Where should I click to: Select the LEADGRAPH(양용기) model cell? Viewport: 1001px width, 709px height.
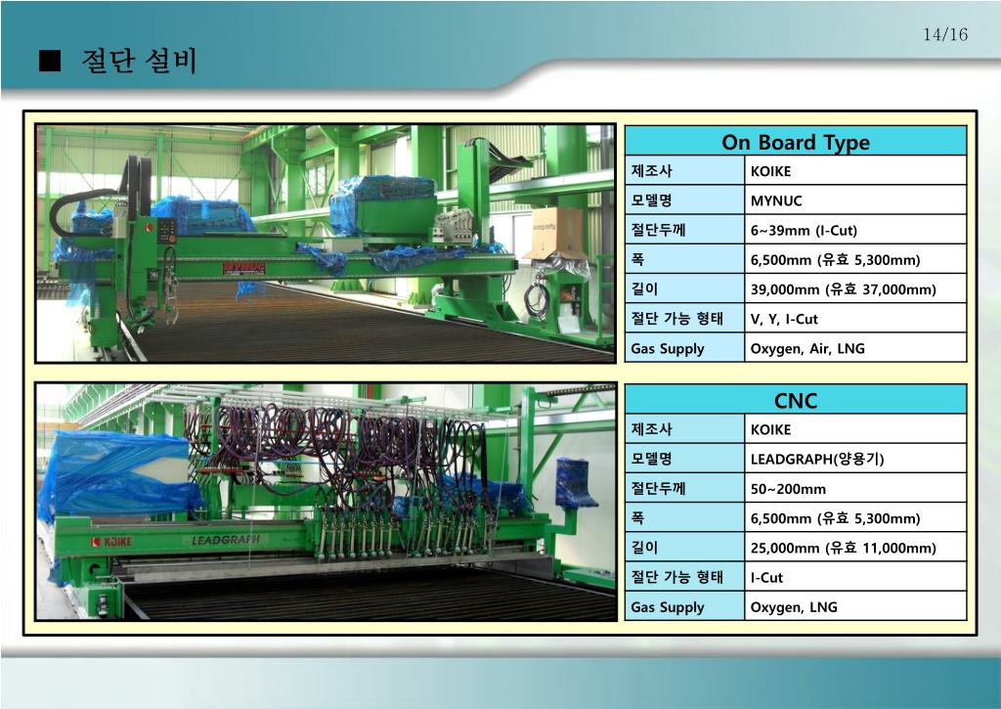[x=855, y=458]
